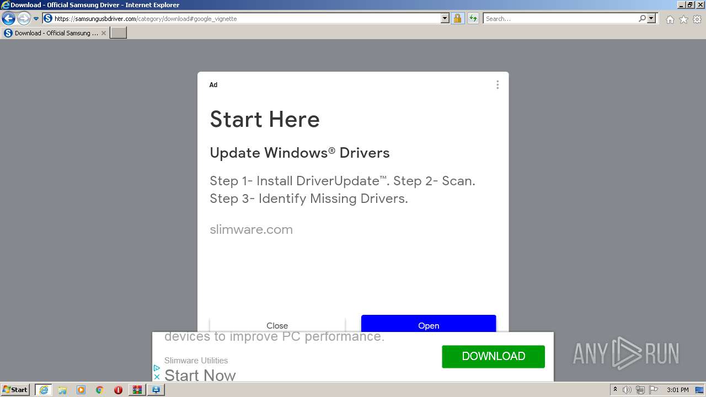Screen dimensions: 706x397
Task: Click the Search box
Action: (560, 18)
